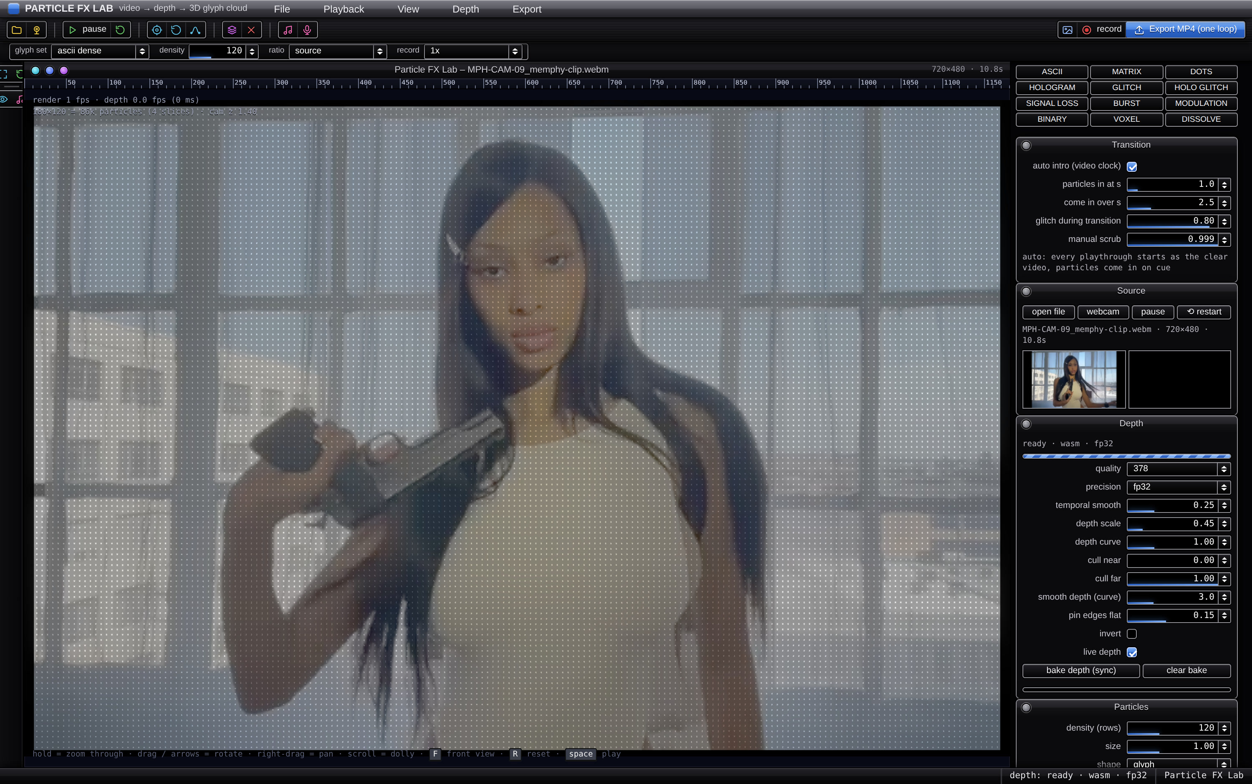The image size is (1252, 784).
Task: Collapse the Depth panel with its round toggle
Action: 1026,424
